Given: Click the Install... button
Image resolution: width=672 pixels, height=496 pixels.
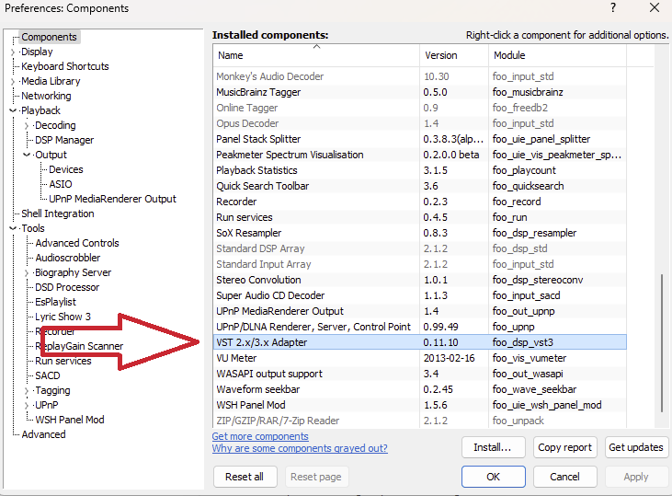Looking at the screenshot, I should click(493, 447).
